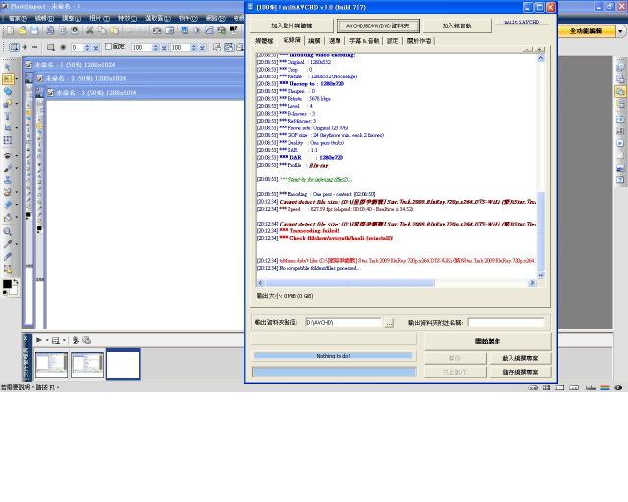Image resolution: width=628 pixels, height=502 pixels.
Task: Open dropdown beside the second 100 value
Action: tap(203, 48)
